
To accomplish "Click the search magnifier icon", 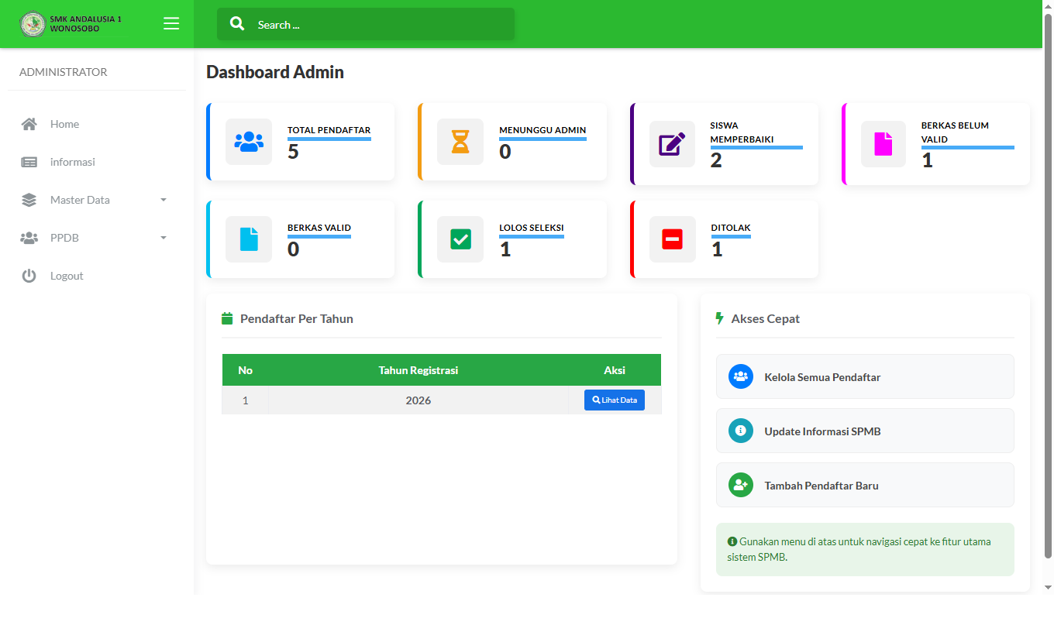I will [x=237, y=24].
